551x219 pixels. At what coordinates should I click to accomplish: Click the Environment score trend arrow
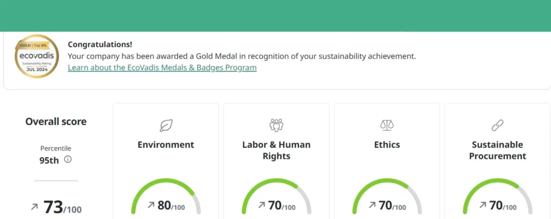coord(151,205)
